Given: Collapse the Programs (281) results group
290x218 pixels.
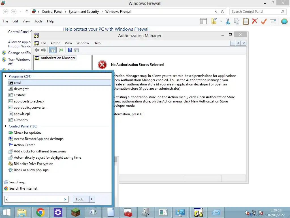Looking at the screenshot, I should pyautogui.click(x=6, y=76).
